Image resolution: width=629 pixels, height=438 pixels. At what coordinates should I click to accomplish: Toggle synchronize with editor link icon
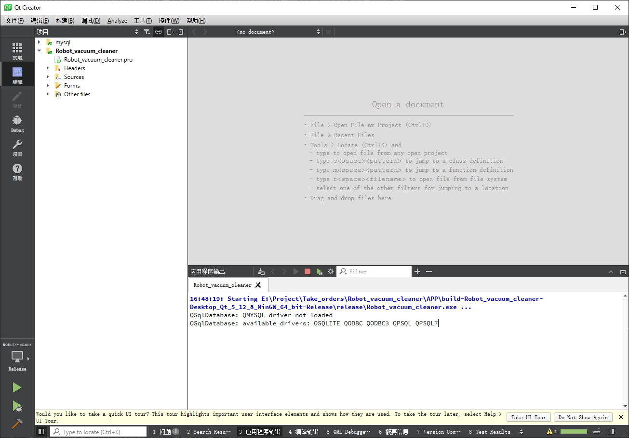[158, 32]
